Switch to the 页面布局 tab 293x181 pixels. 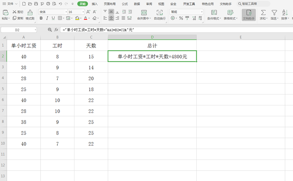pyautogui.click(x=110, y=4)
